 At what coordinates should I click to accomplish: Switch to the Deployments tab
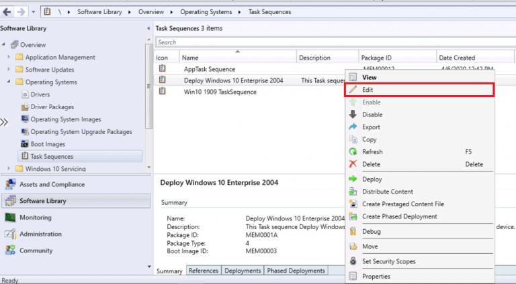click(243, 271)
